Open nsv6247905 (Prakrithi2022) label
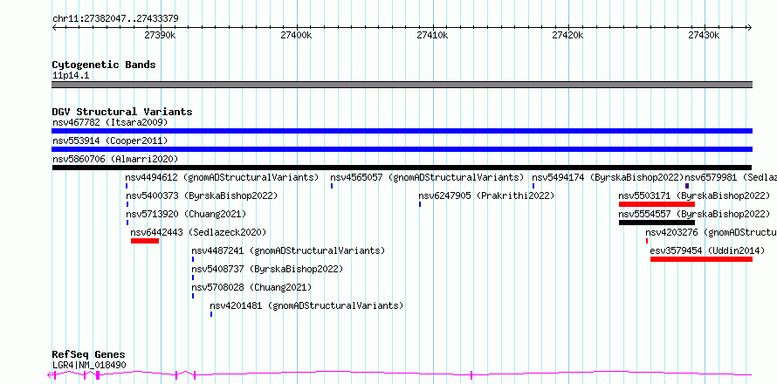 point(486,195)
